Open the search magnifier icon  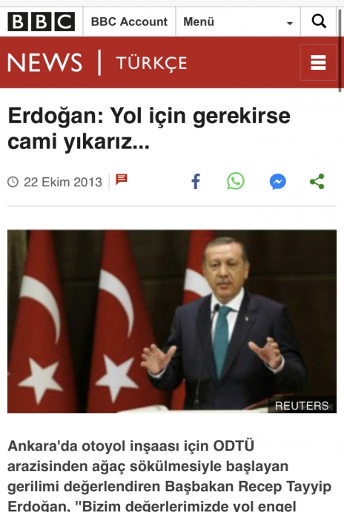(x=319, y=22)
